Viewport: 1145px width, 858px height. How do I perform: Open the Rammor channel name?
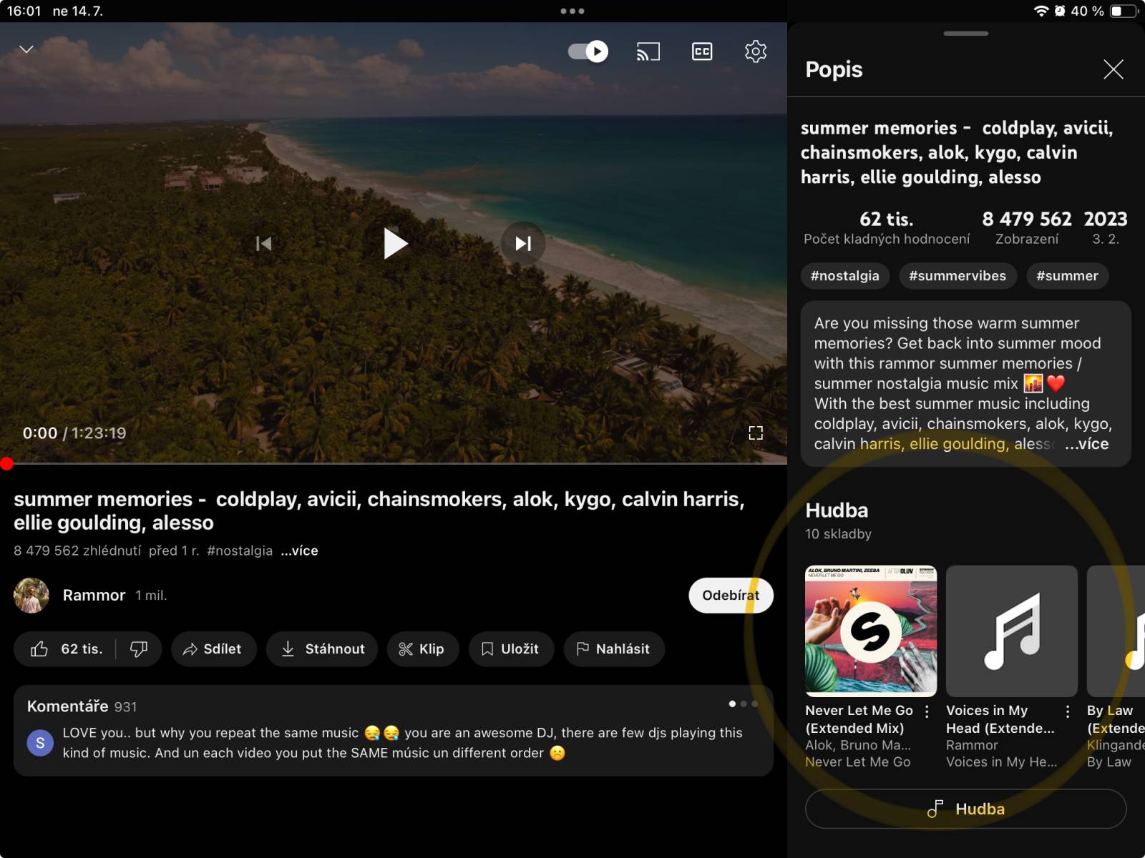[x=94, y=596]
